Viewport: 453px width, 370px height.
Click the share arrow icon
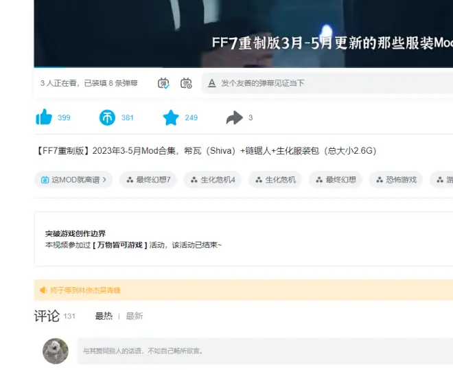click(235, 117)
